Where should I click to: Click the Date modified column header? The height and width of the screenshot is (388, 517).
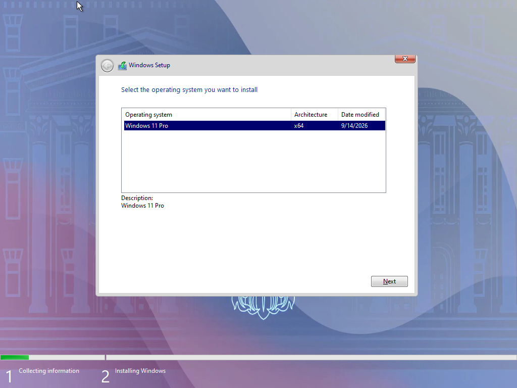pos(361,115)
